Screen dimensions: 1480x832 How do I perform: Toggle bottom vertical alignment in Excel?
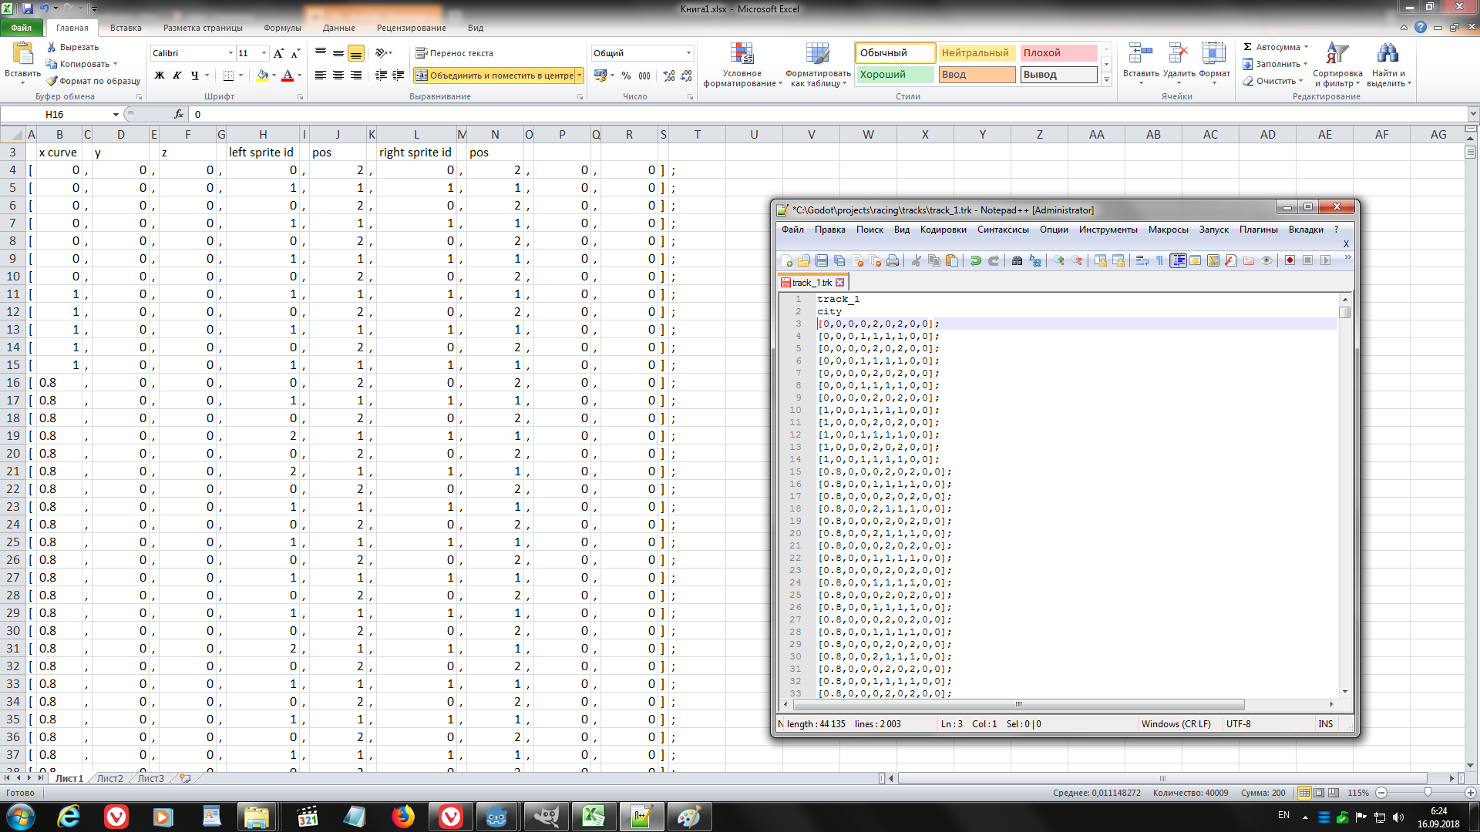[356, 53]
